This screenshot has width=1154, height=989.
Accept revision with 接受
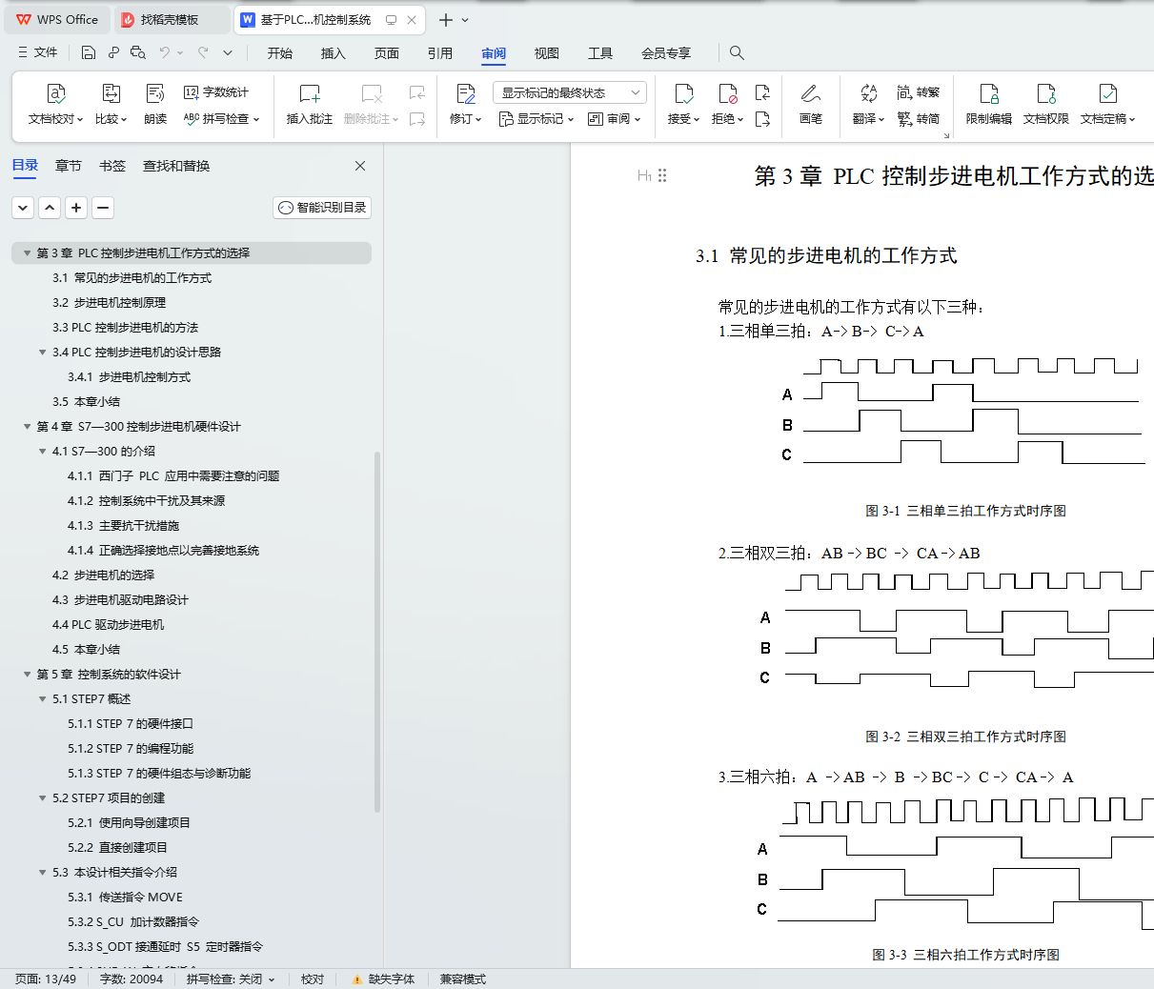point(683,105)
